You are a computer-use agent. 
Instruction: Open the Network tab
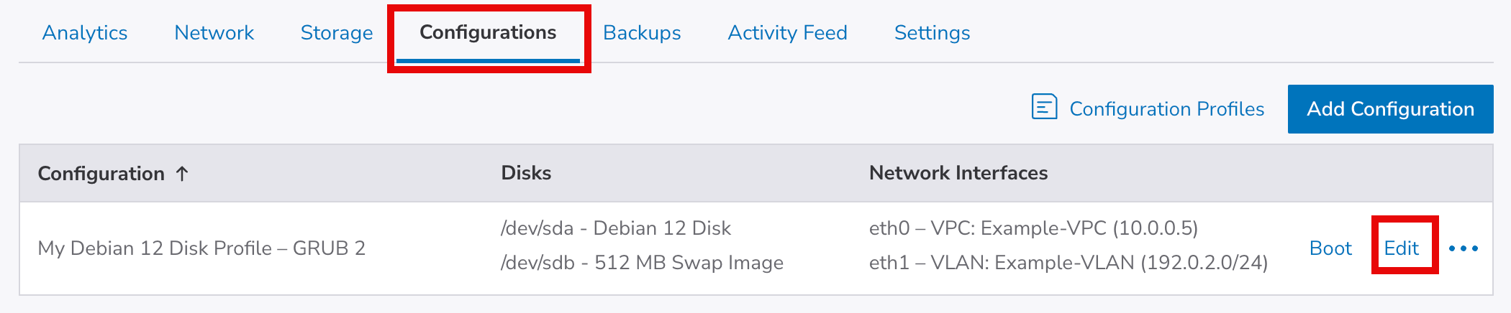(x=214, y=33)
